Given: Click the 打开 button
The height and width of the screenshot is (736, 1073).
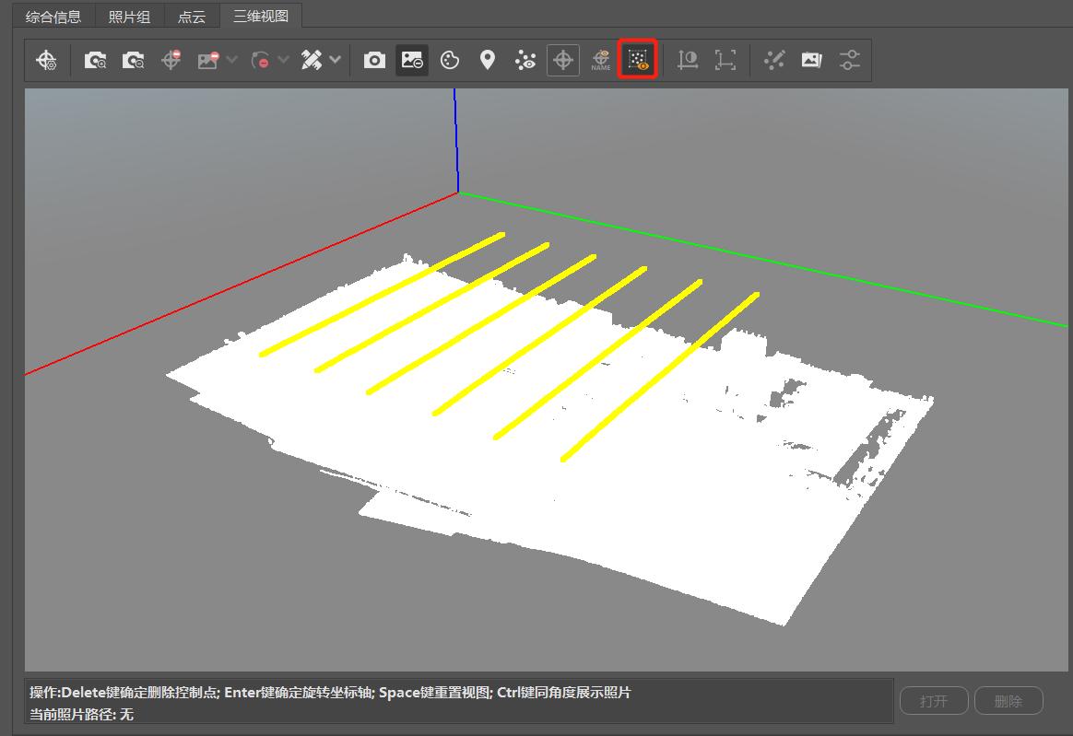Looking at the screenshot, I should click(934, 701).
